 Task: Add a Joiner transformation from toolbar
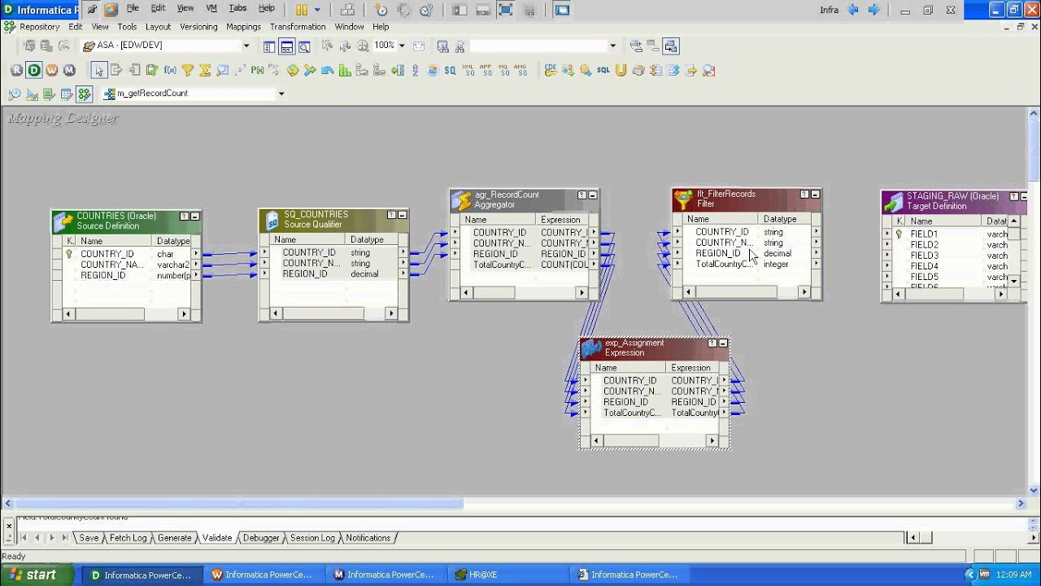pos(309,71)
